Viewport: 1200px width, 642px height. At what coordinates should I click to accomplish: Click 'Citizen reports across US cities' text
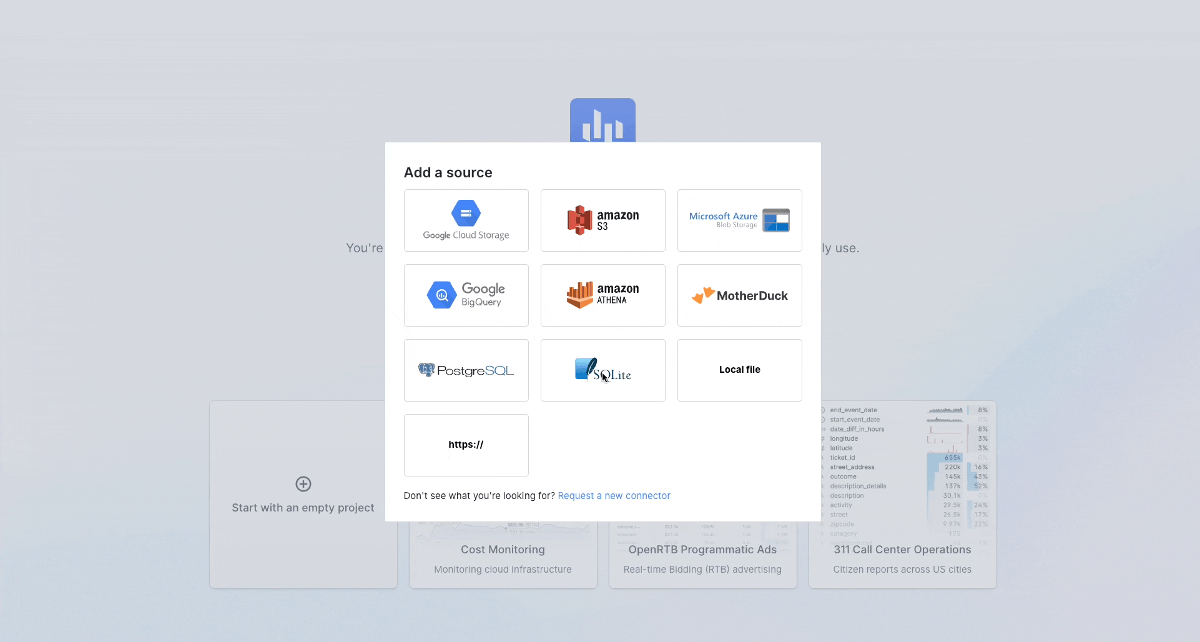902,570
